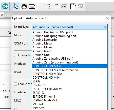Choose Arduino Due (programming port) option
Screen dimensions: 114x110
(70, 36)
